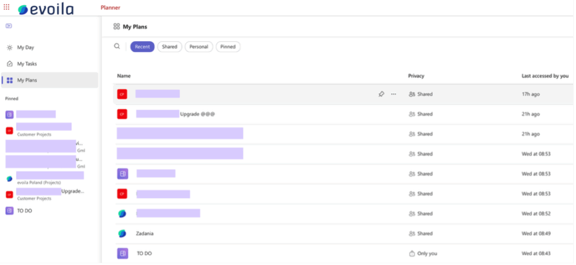The image size is (576, 265).
Task: Open the app launcher waffle icon
Action: point(7,7)
